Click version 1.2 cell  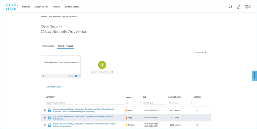tap(197, 118)
